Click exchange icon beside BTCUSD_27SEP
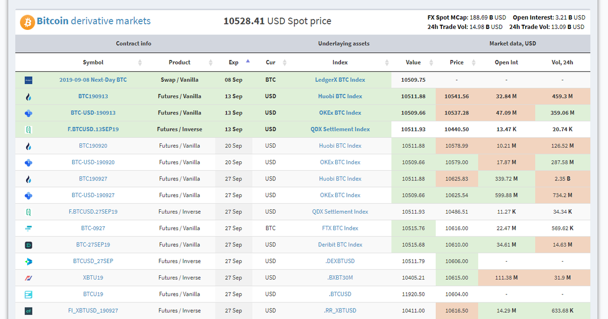 pos(28,262)
